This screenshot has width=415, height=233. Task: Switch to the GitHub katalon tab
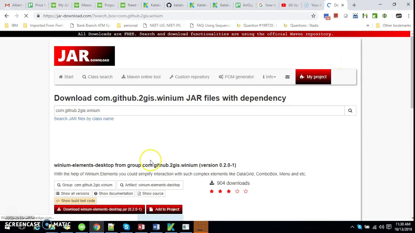pyautogui.click(x=175, y=5)
